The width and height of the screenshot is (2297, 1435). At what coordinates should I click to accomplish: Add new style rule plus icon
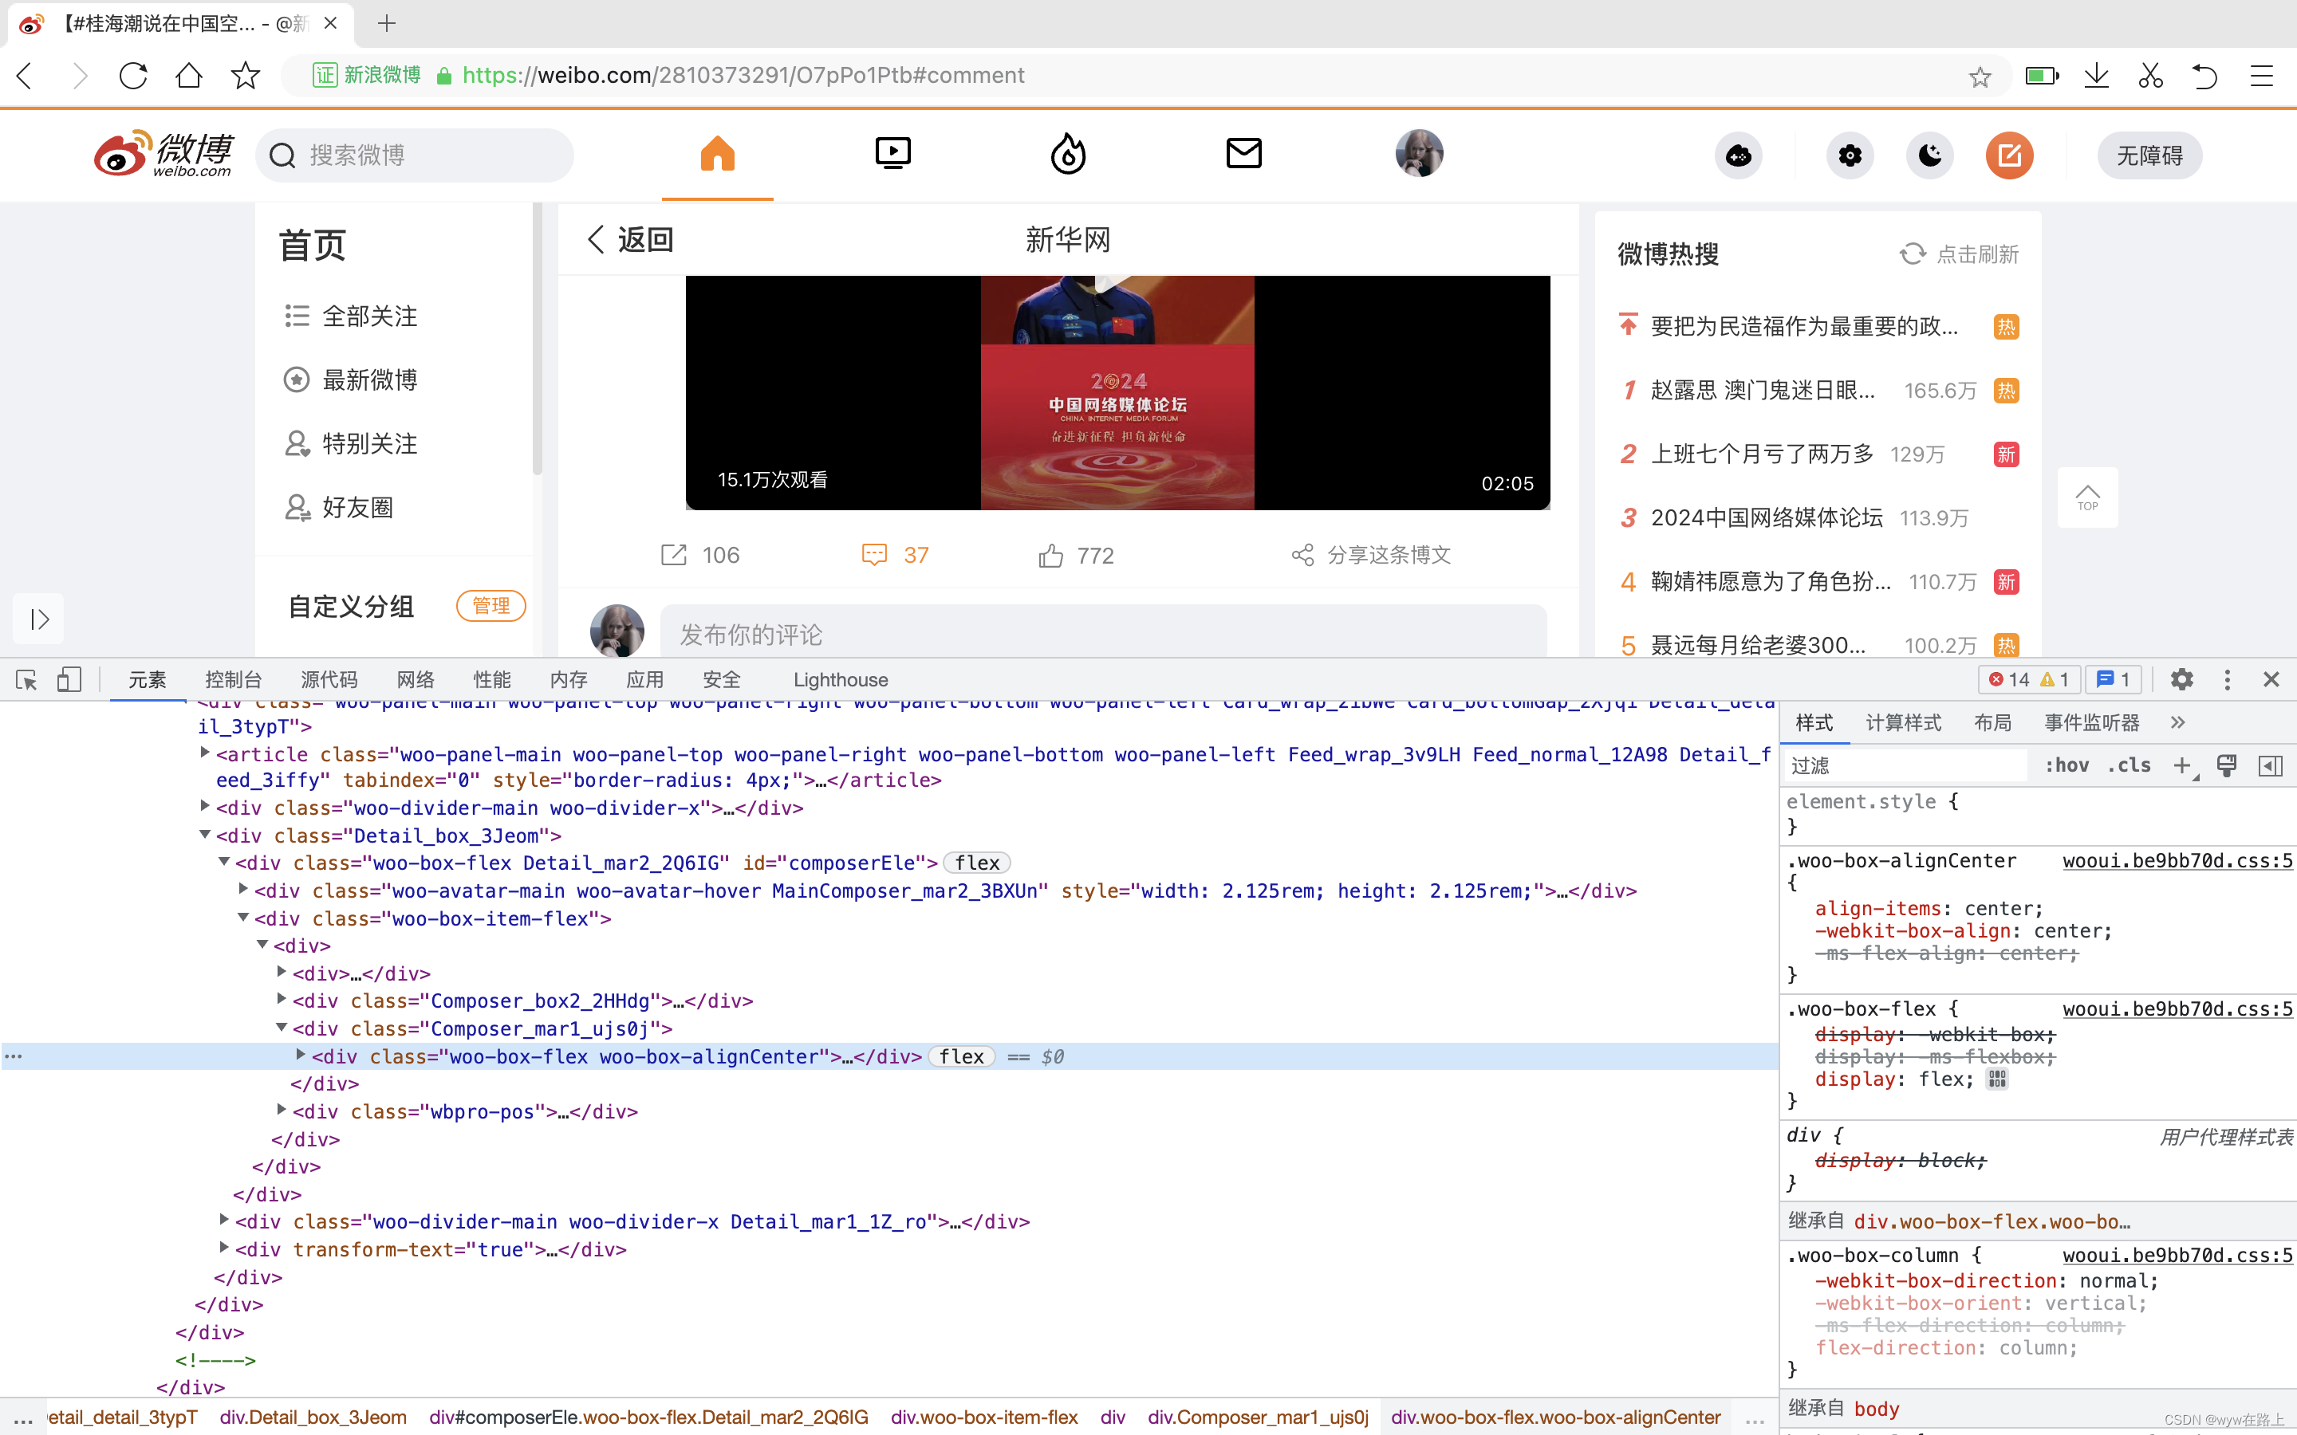tap(2182, 766)
